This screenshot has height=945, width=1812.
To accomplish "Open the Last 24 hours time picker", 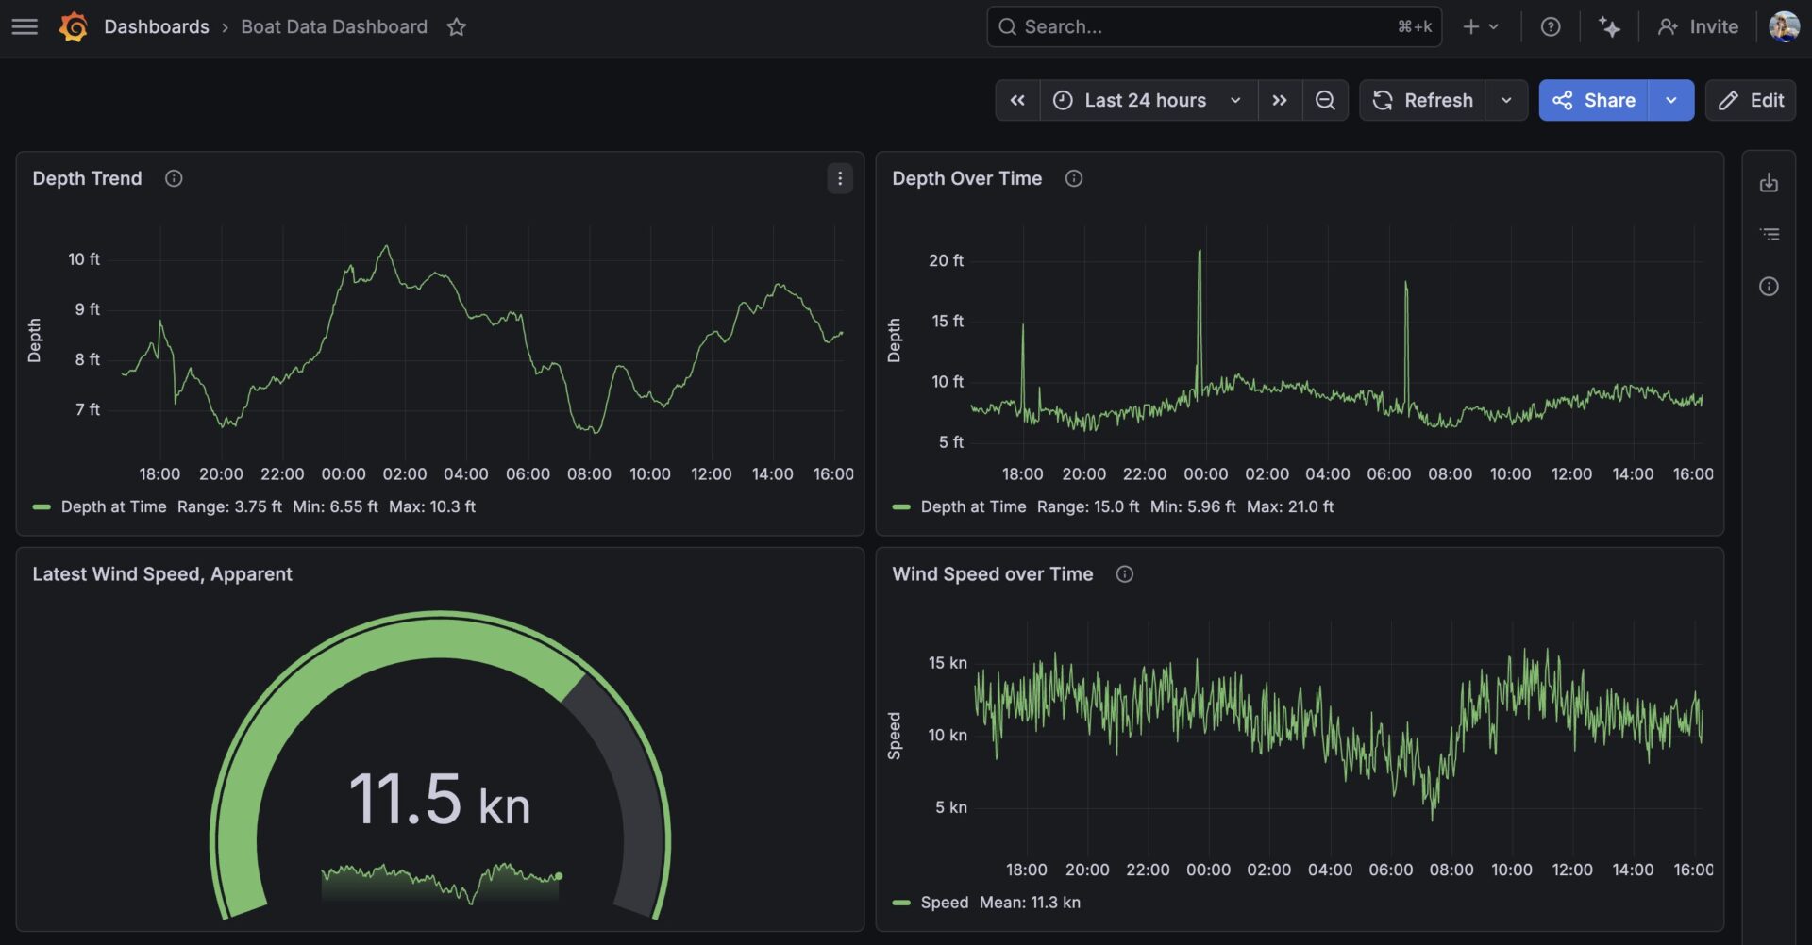I will pyautogui.click(x=1147, y=100).
